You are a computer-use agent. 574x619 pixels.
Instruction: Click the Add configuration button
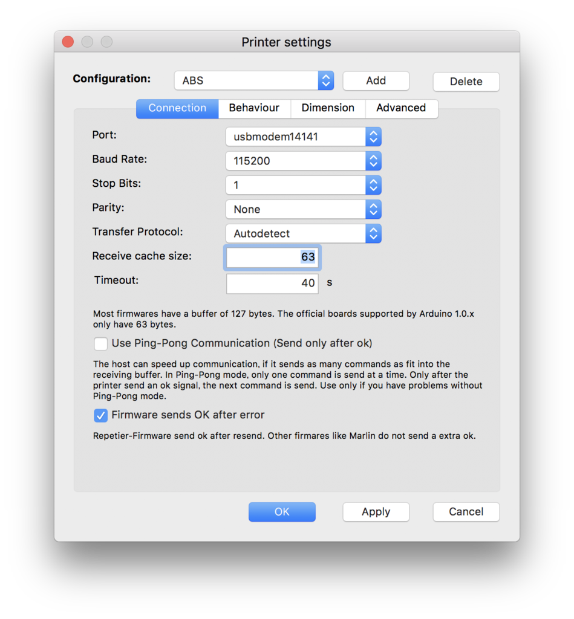point(376,81)
